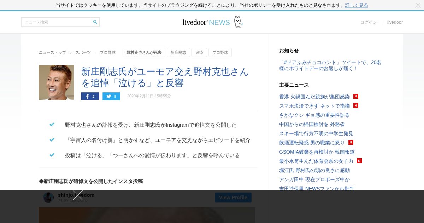This screenshot has height=223, width=424.
Task: Select the 追悼 tag
Action: click(x=199, y=52)
